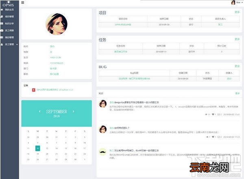The image size is (244, 179).
Task: Open project owner 张三 link
Action: 220,24
